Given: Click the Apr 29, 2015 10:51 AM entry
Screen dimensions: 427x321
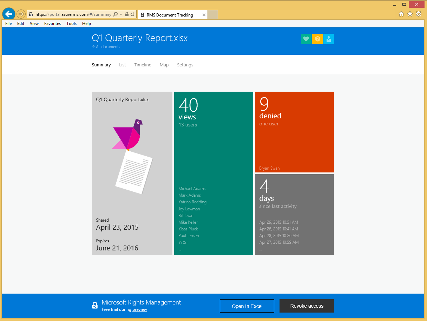Looking at the screenshot, I should (278, 222).
